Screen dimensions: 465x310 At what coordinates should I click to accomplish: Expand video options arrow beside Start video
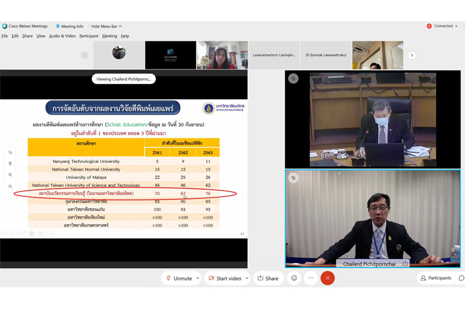(247, 278)
